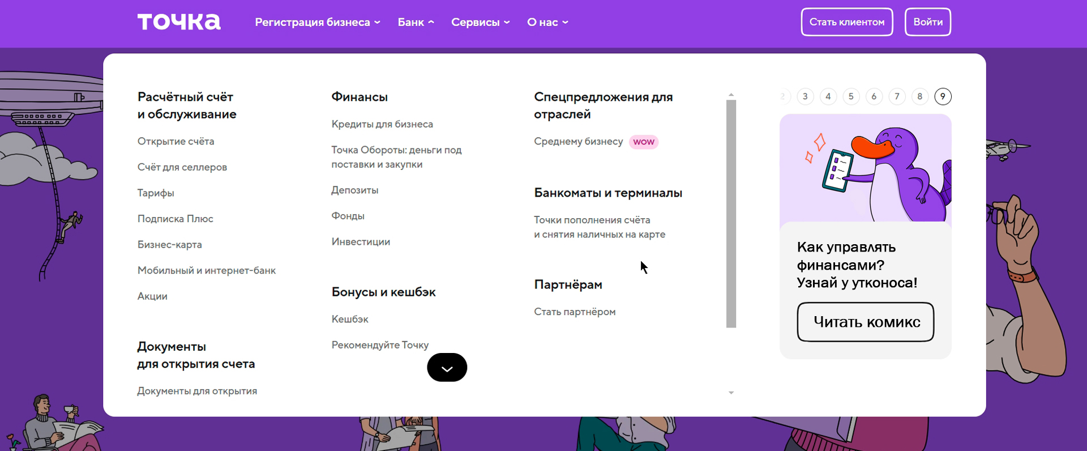Click the Точка logo

179,22
